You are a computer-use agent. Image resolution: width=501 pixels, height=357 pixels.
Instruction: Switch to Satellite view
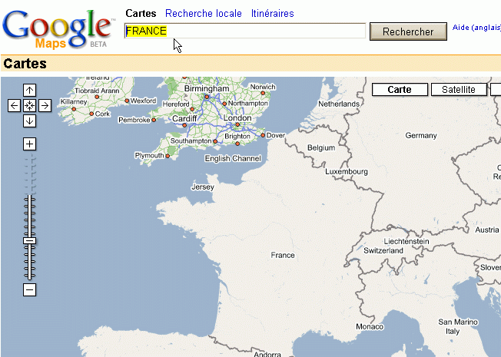(x=459, y=89)
